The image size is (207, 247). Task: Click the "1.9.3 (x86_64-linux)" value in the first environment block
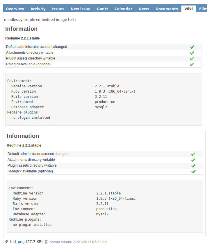point(115,91)
